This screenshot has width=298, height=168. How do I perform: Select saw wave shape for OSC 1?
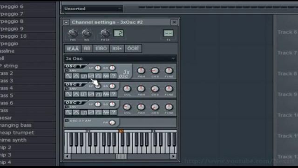[x=91, y=76]
